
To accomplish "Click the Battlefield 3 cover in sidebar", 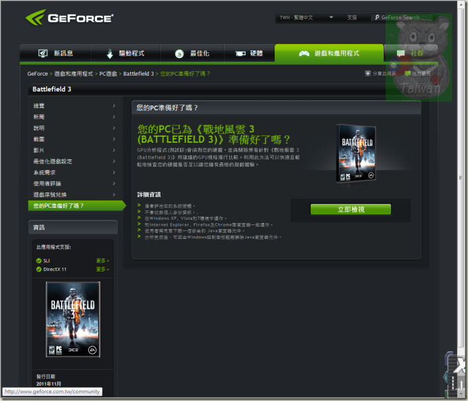I will click(x=73, y=319).
